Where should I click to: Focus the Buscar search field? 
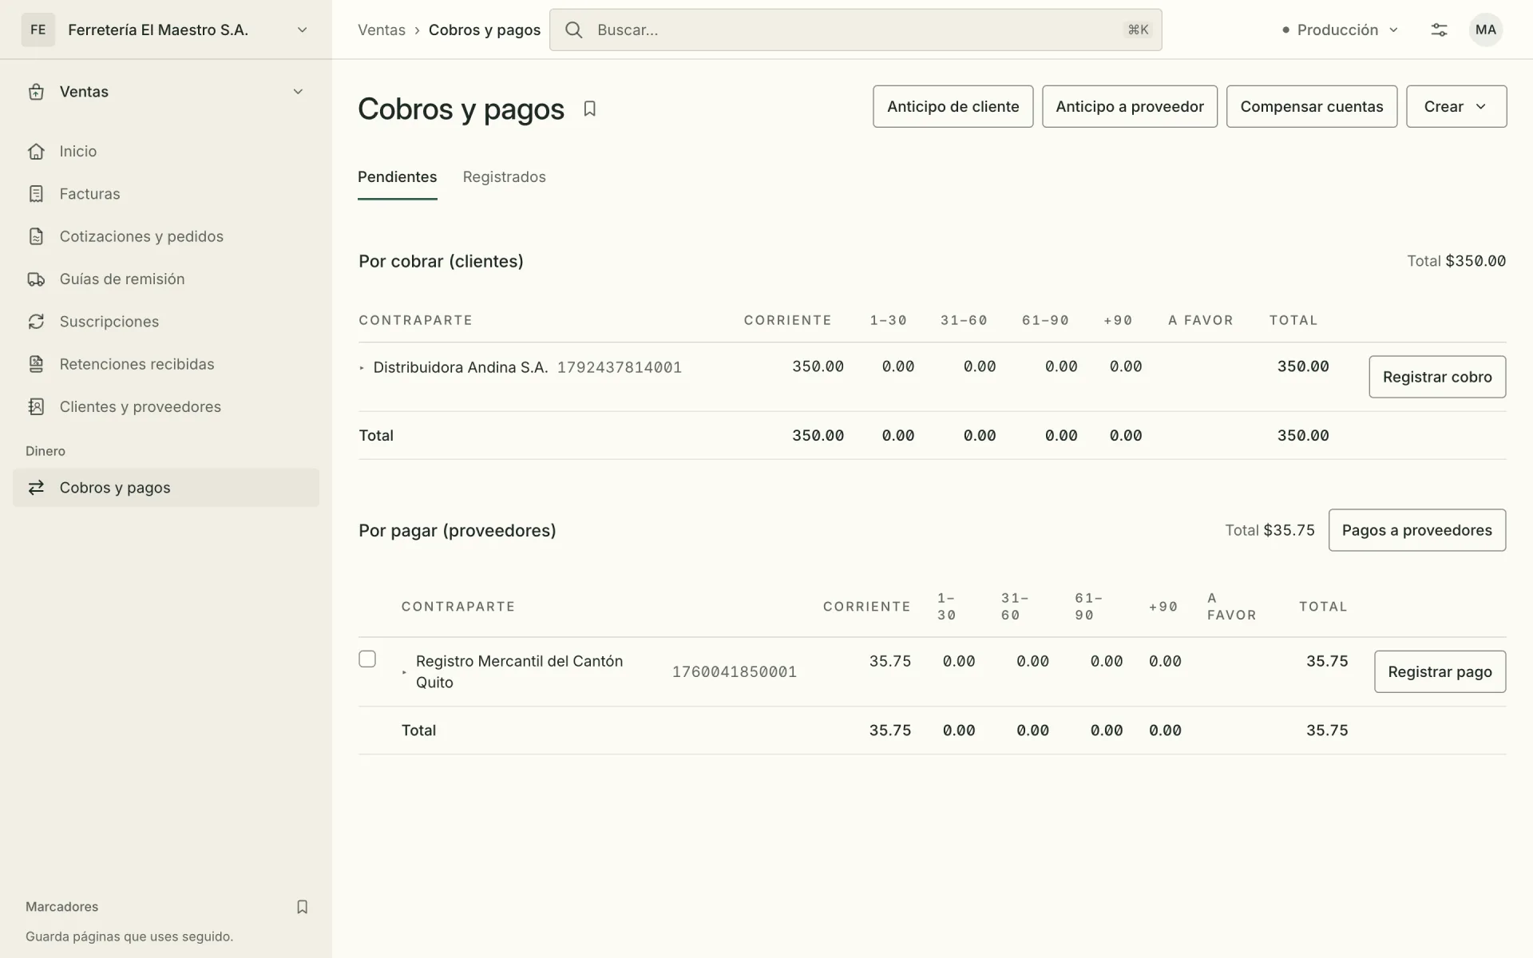(x=855, y=30)
